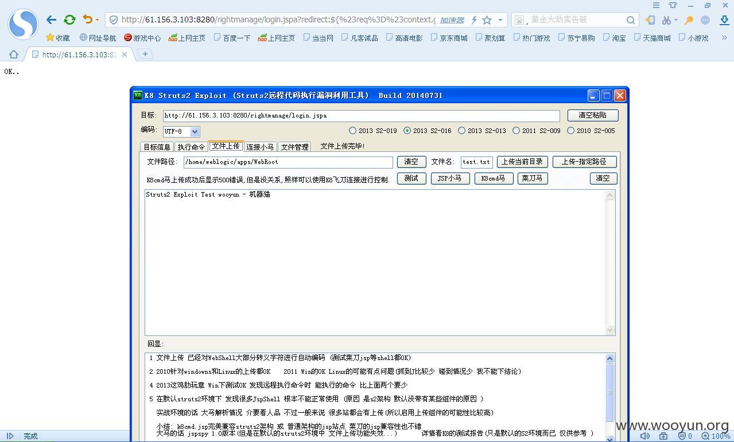This screenshot has height=442, width=734.
Task: Go back with the browser back arrow
Action: pyautogui.click(x=51, y=19)
